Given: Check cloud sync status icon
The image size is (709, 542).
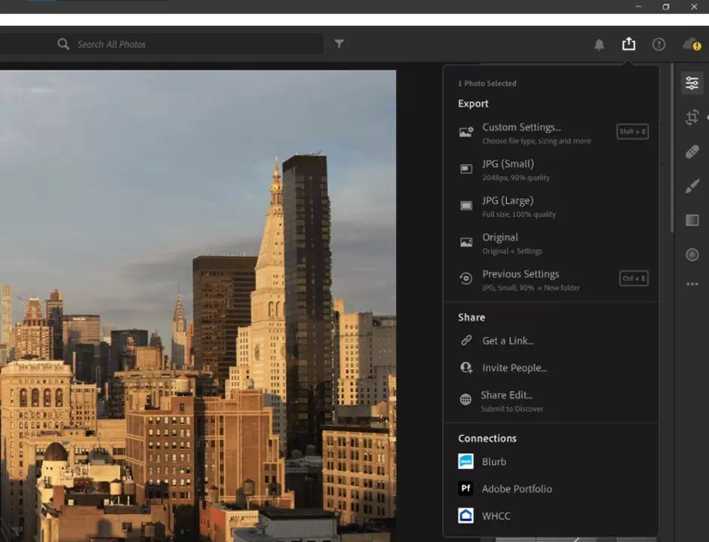Looking at the screenshot, I should 692,44.
